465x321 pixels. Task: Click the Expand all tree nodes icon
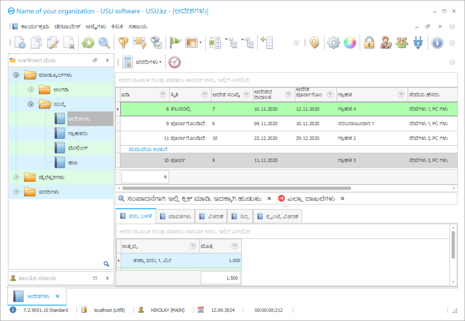pos(231,43)
